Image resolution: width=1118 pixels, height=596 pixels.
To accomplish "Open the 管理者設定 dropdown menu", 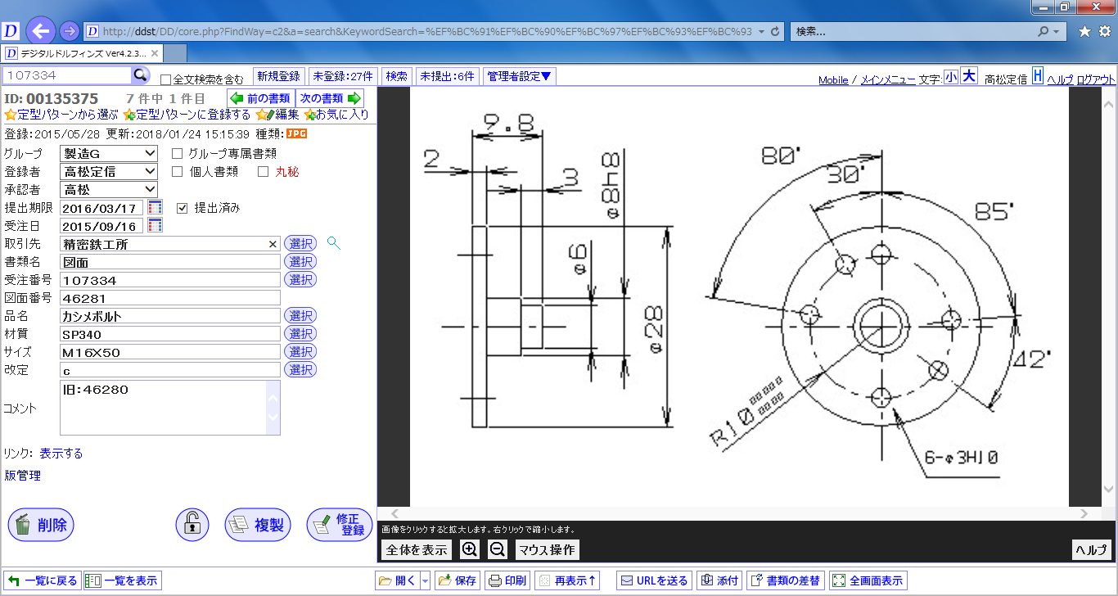I will point(520,76).
